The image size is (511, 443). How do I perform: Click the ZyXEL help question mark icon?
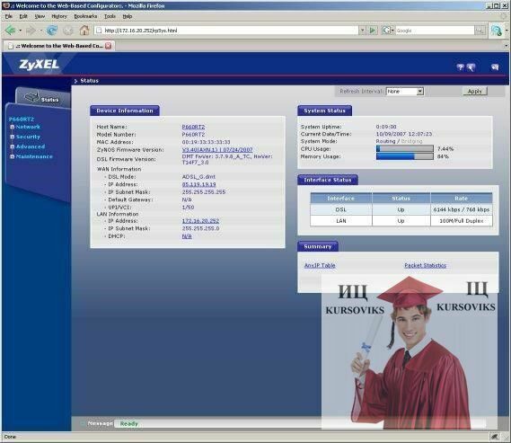[460, 67]
